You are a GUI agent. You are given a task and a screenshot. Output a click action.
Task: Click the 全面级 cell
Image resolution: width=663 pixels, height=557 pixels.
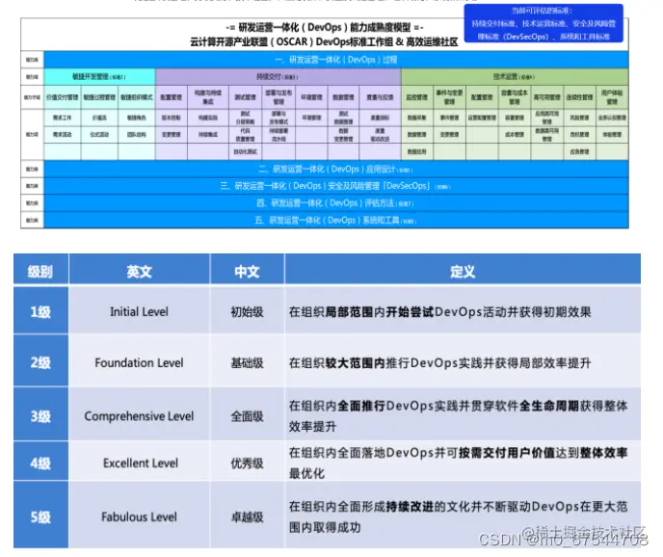tap(247, 416)
